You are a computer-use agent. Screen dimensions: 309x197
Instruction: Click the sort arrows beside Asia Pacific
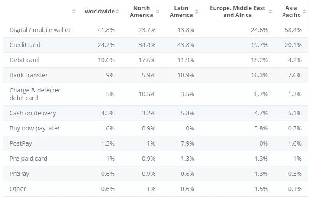304,12
